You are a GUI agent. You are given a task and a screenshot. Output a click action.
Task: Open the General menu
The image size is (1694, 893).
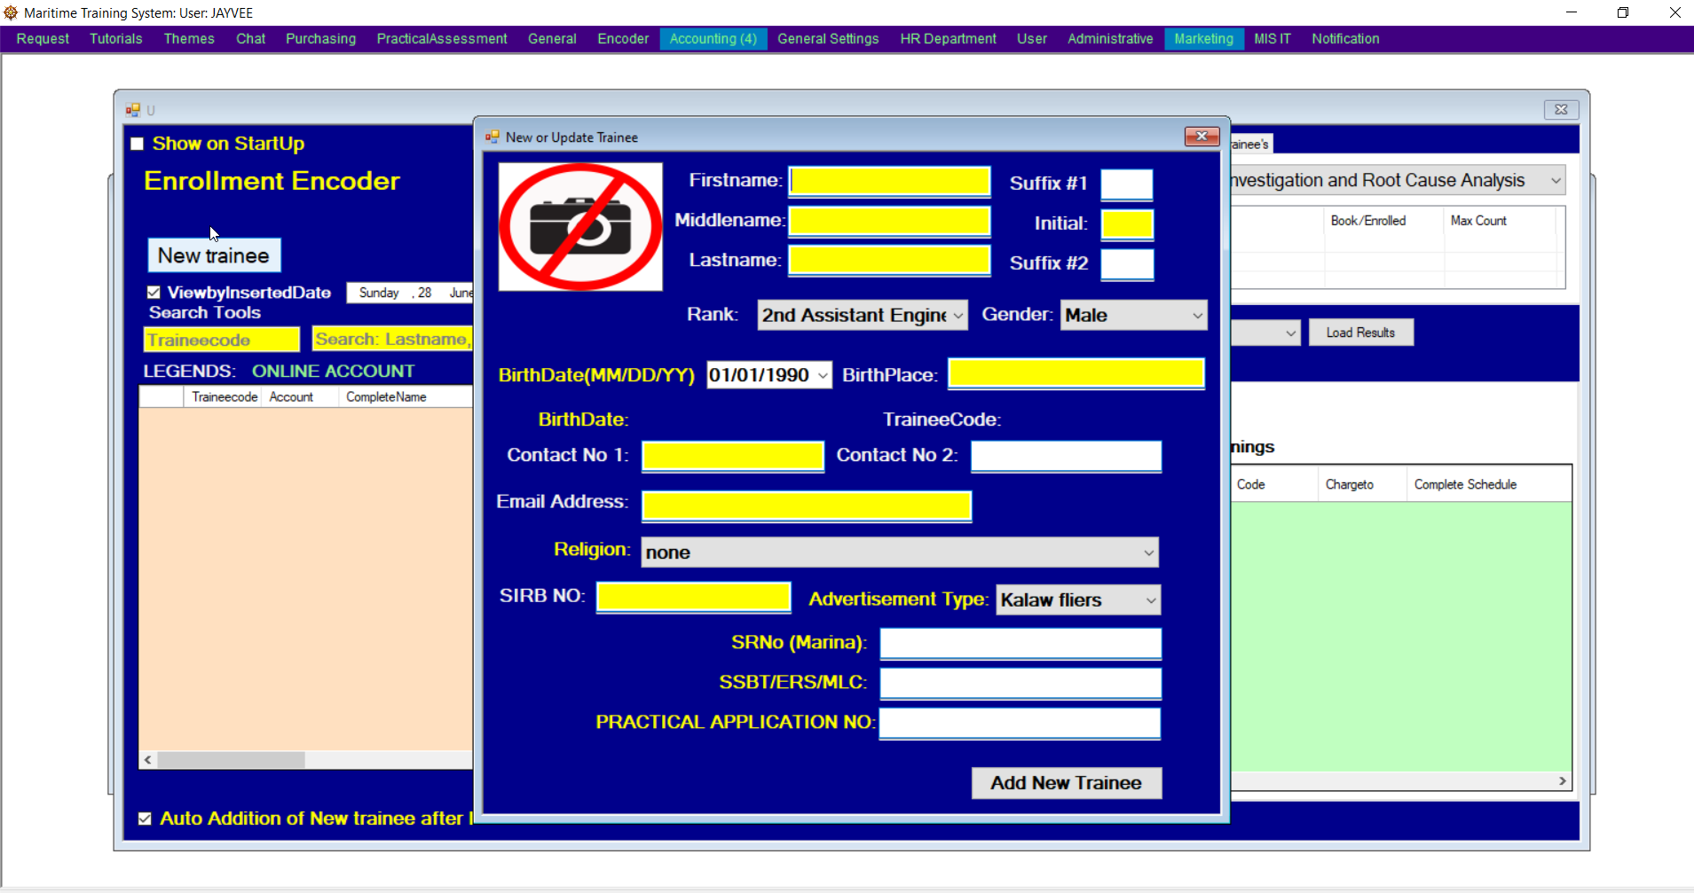point(552,39)
